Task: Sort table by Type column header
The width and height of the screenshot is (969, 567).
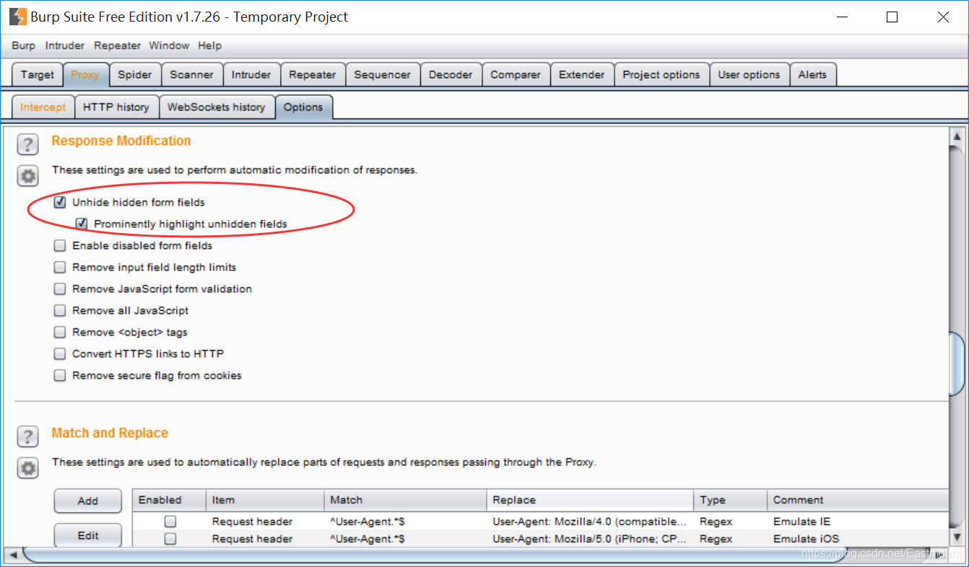Action: pos(731,500)
